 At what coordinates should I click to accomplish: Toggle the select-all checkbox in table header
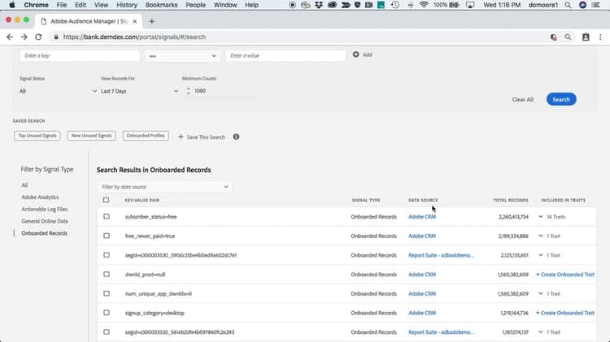(x=107, y=200)
